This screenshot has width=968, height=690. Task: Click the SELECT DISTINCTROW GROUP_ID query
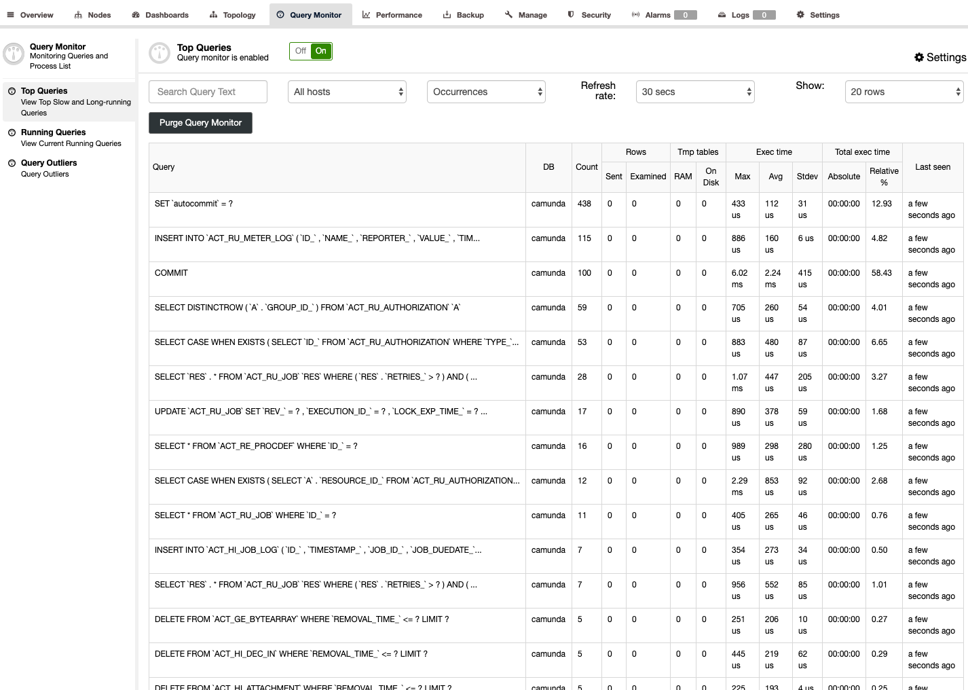[x=307, y=308]
